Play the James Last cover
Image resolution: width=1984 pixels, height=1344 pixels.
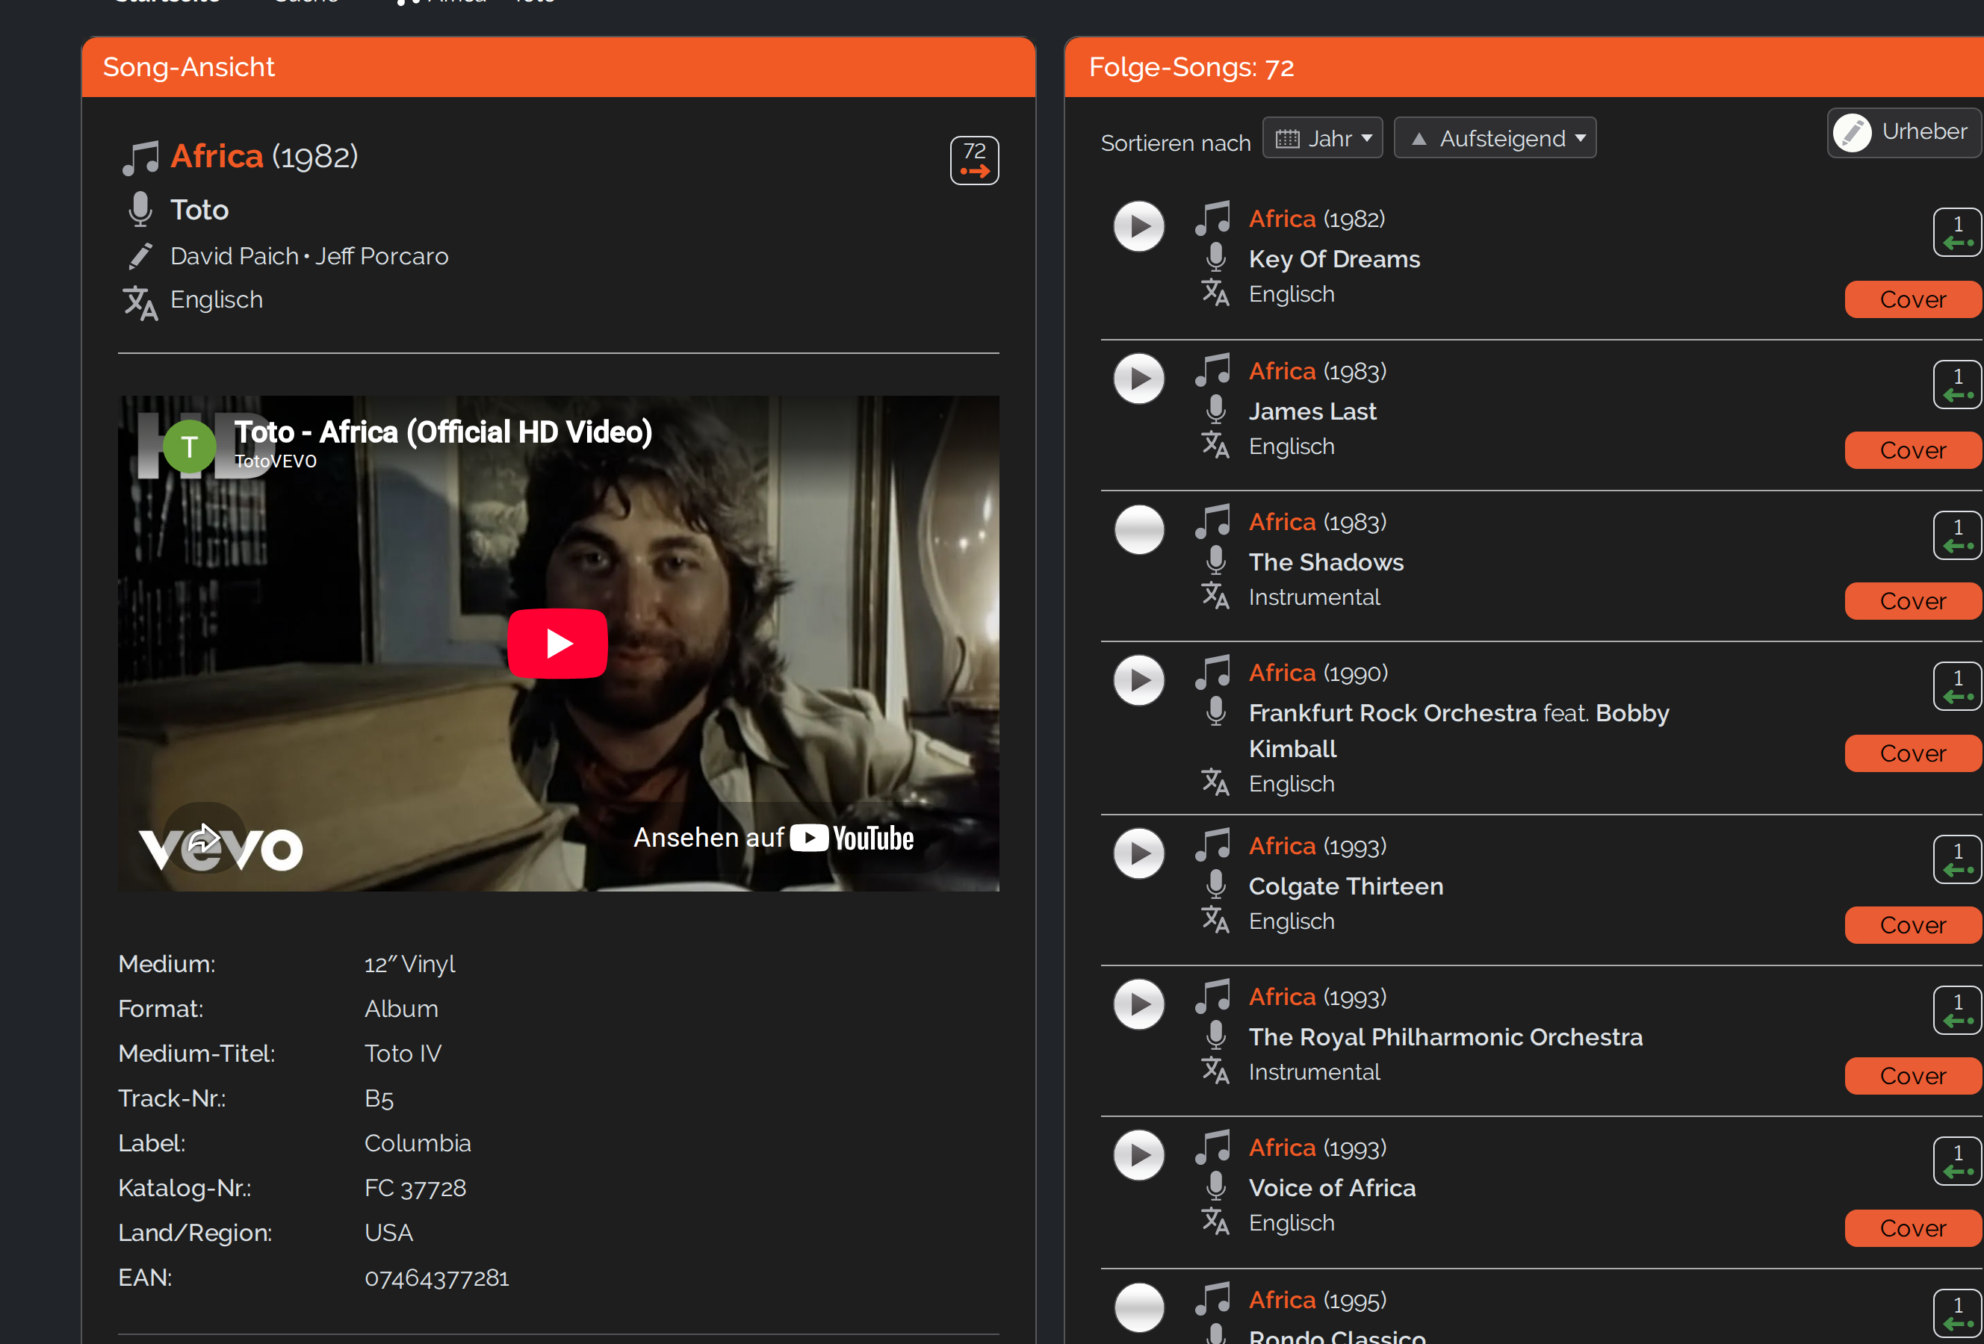1139,379
